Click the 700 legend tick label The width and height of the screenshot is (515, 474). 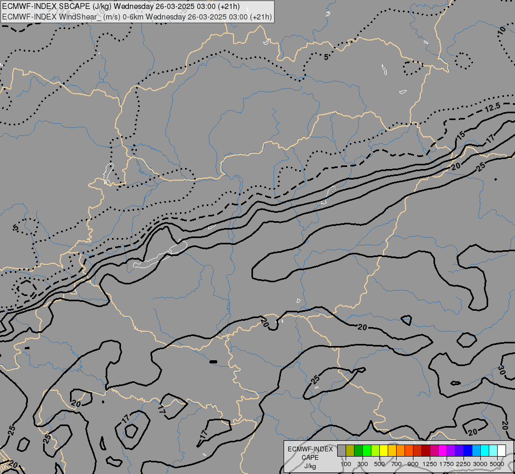click(397, 464)
